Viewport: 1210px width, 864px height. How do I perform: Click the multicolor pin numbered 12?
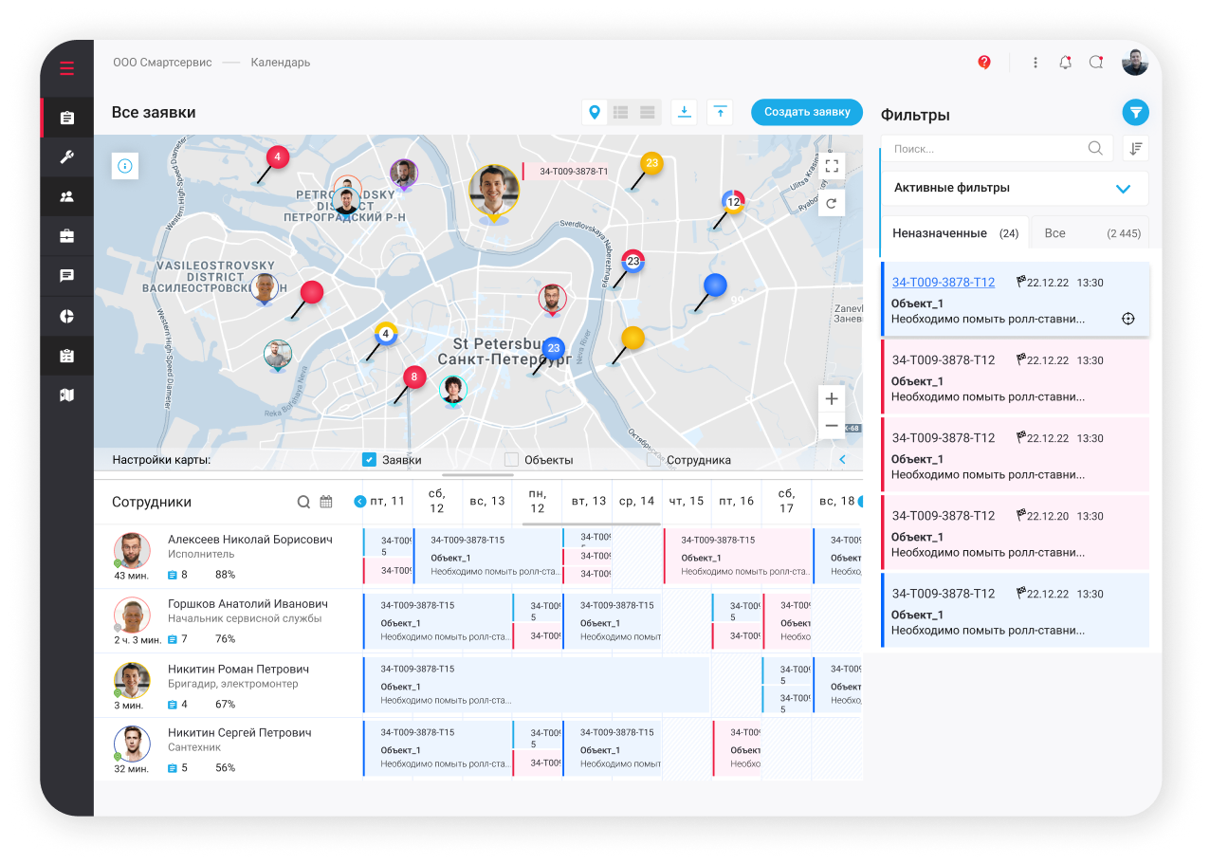click(x=733, y=201)
